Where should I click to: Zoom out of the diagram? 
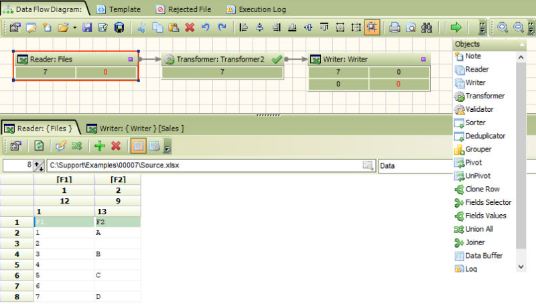[x=519, y=27]
